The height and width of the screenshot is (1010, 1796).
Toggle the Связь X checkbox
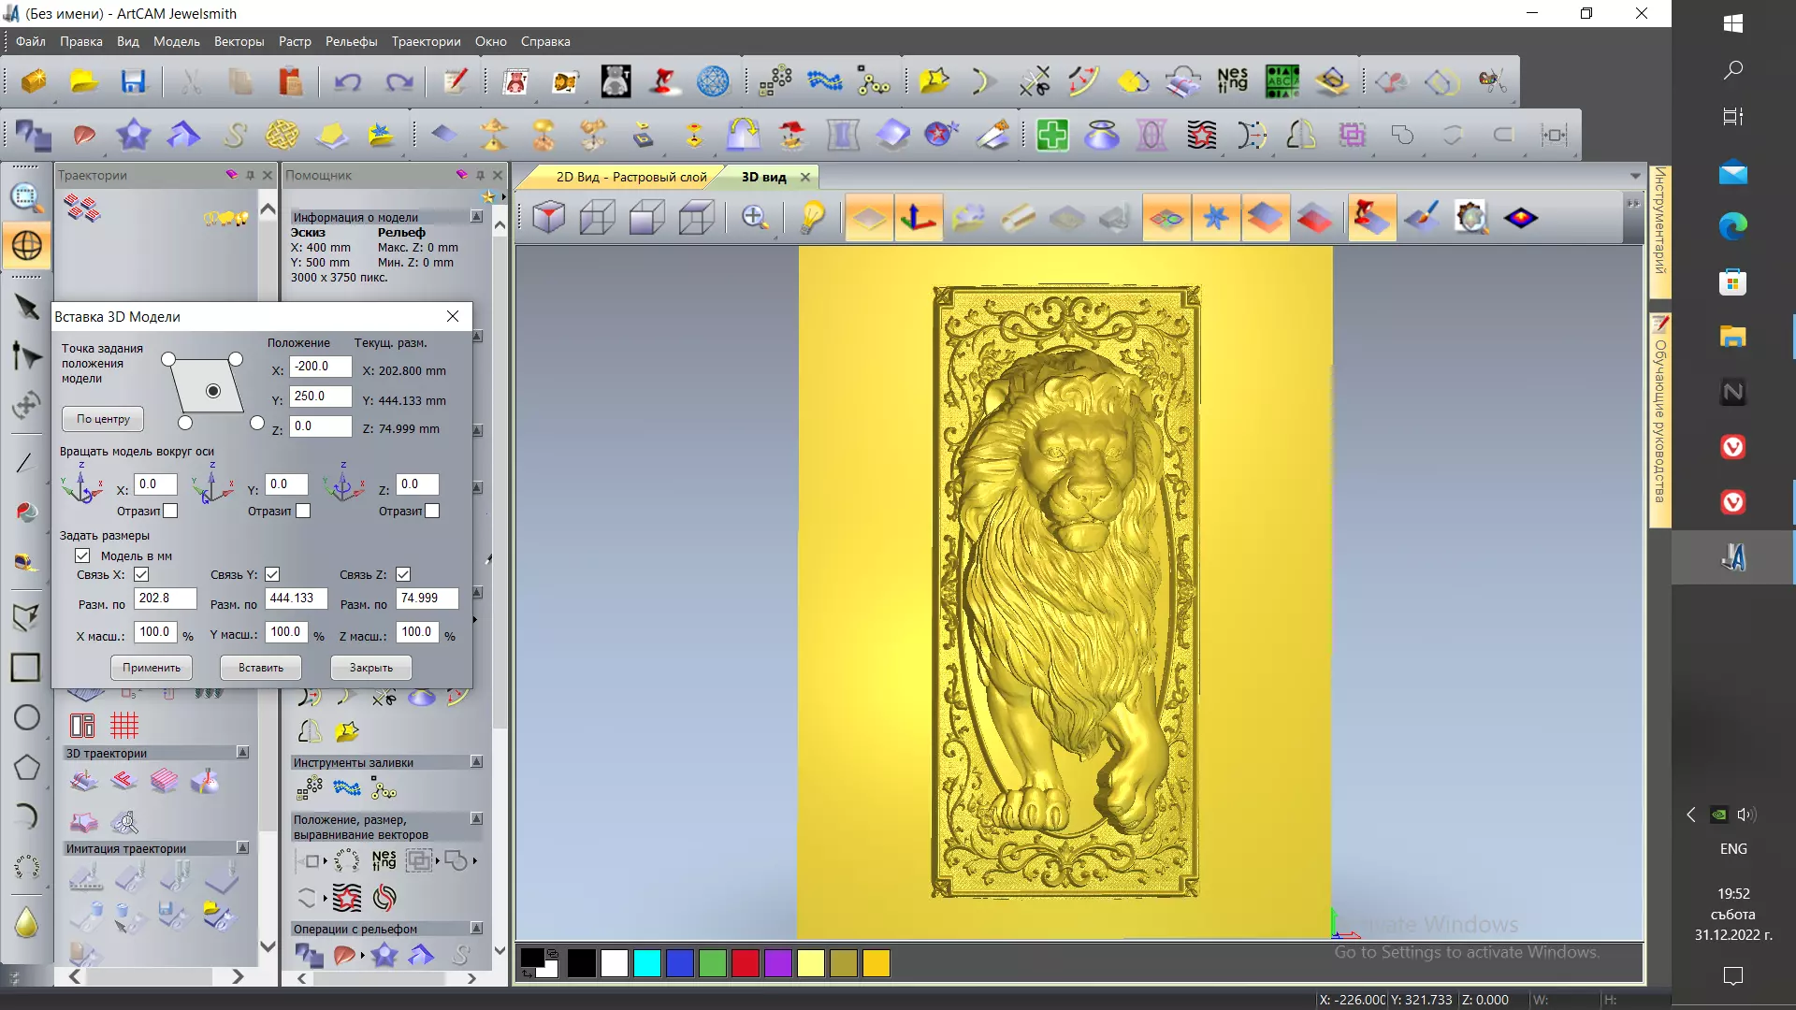click(x=141, y=574)
